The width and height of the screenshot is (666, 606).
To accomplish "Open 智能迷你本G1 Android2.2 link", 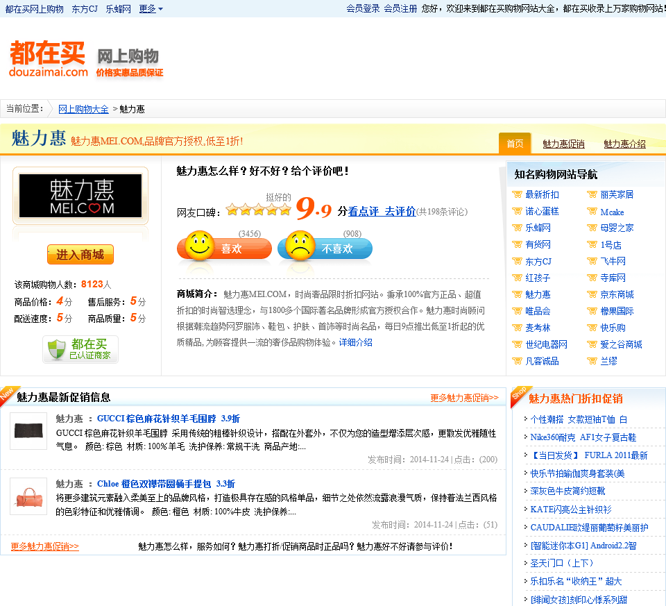I will click(x=583, y=545).
